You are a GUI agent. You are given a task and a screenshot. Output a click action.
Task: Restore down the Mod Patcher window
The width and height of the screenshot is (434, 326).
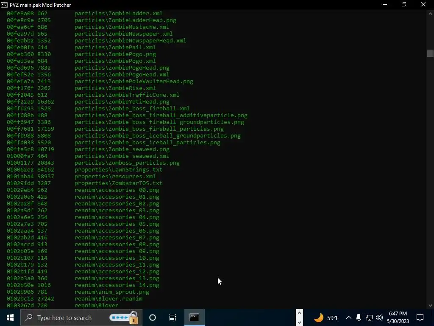(x=404, y=5)
